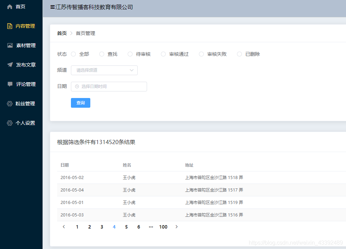Select the 审核通过 status radio button

(163, 54)
